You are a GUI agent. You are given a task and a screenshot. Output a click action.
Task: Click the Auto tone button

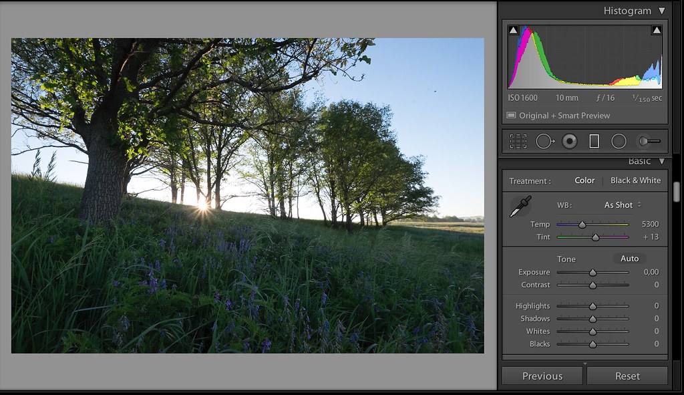(x=629, y=259)
